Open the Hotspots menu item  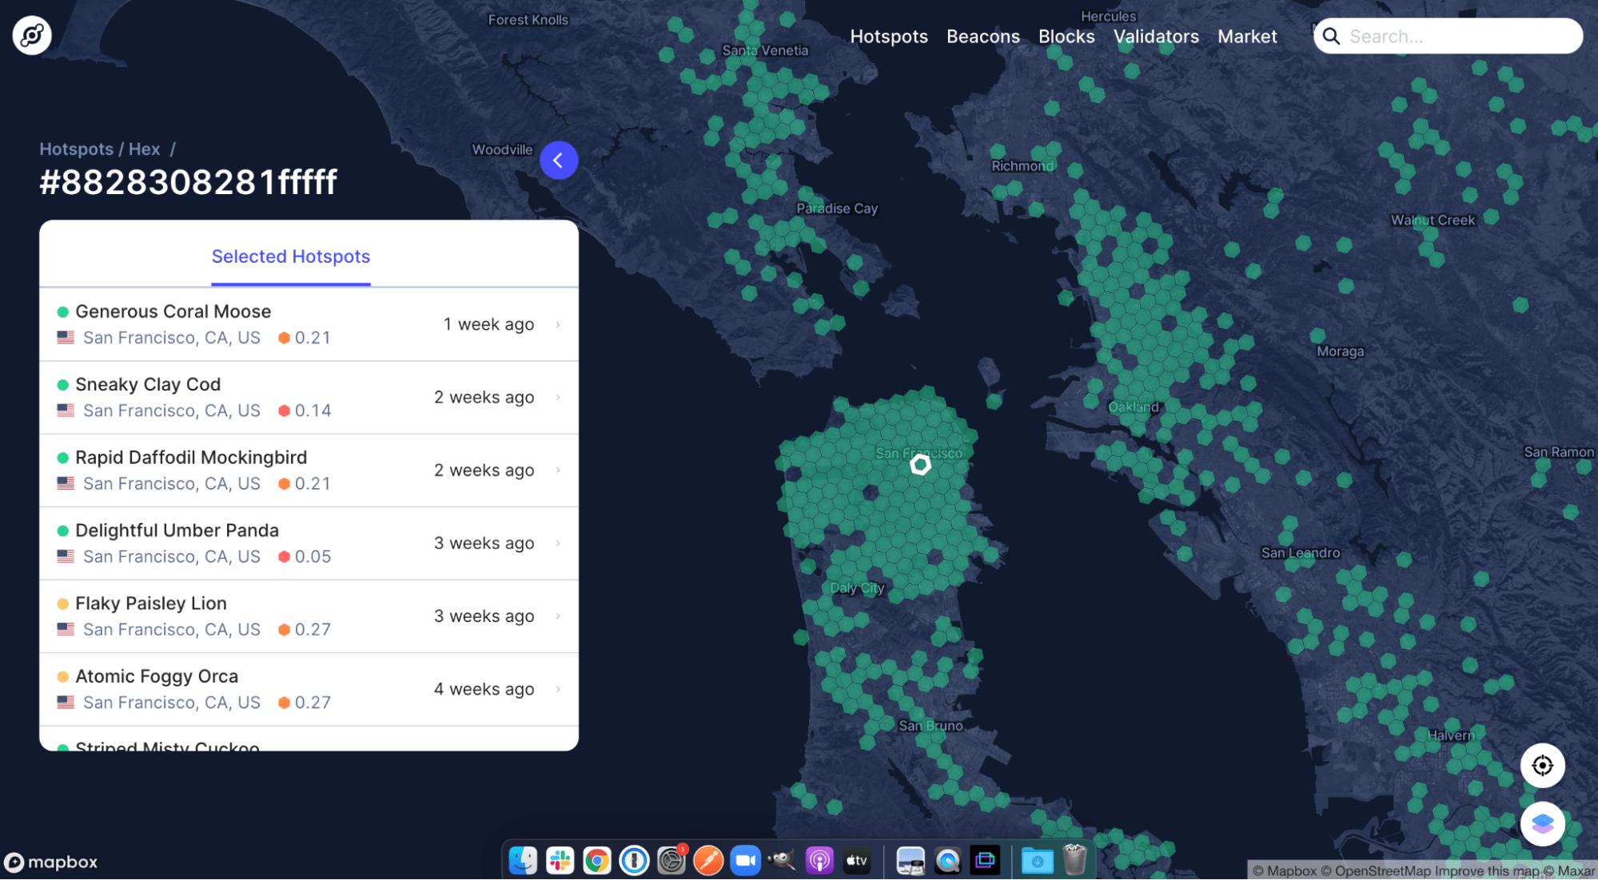888,37
